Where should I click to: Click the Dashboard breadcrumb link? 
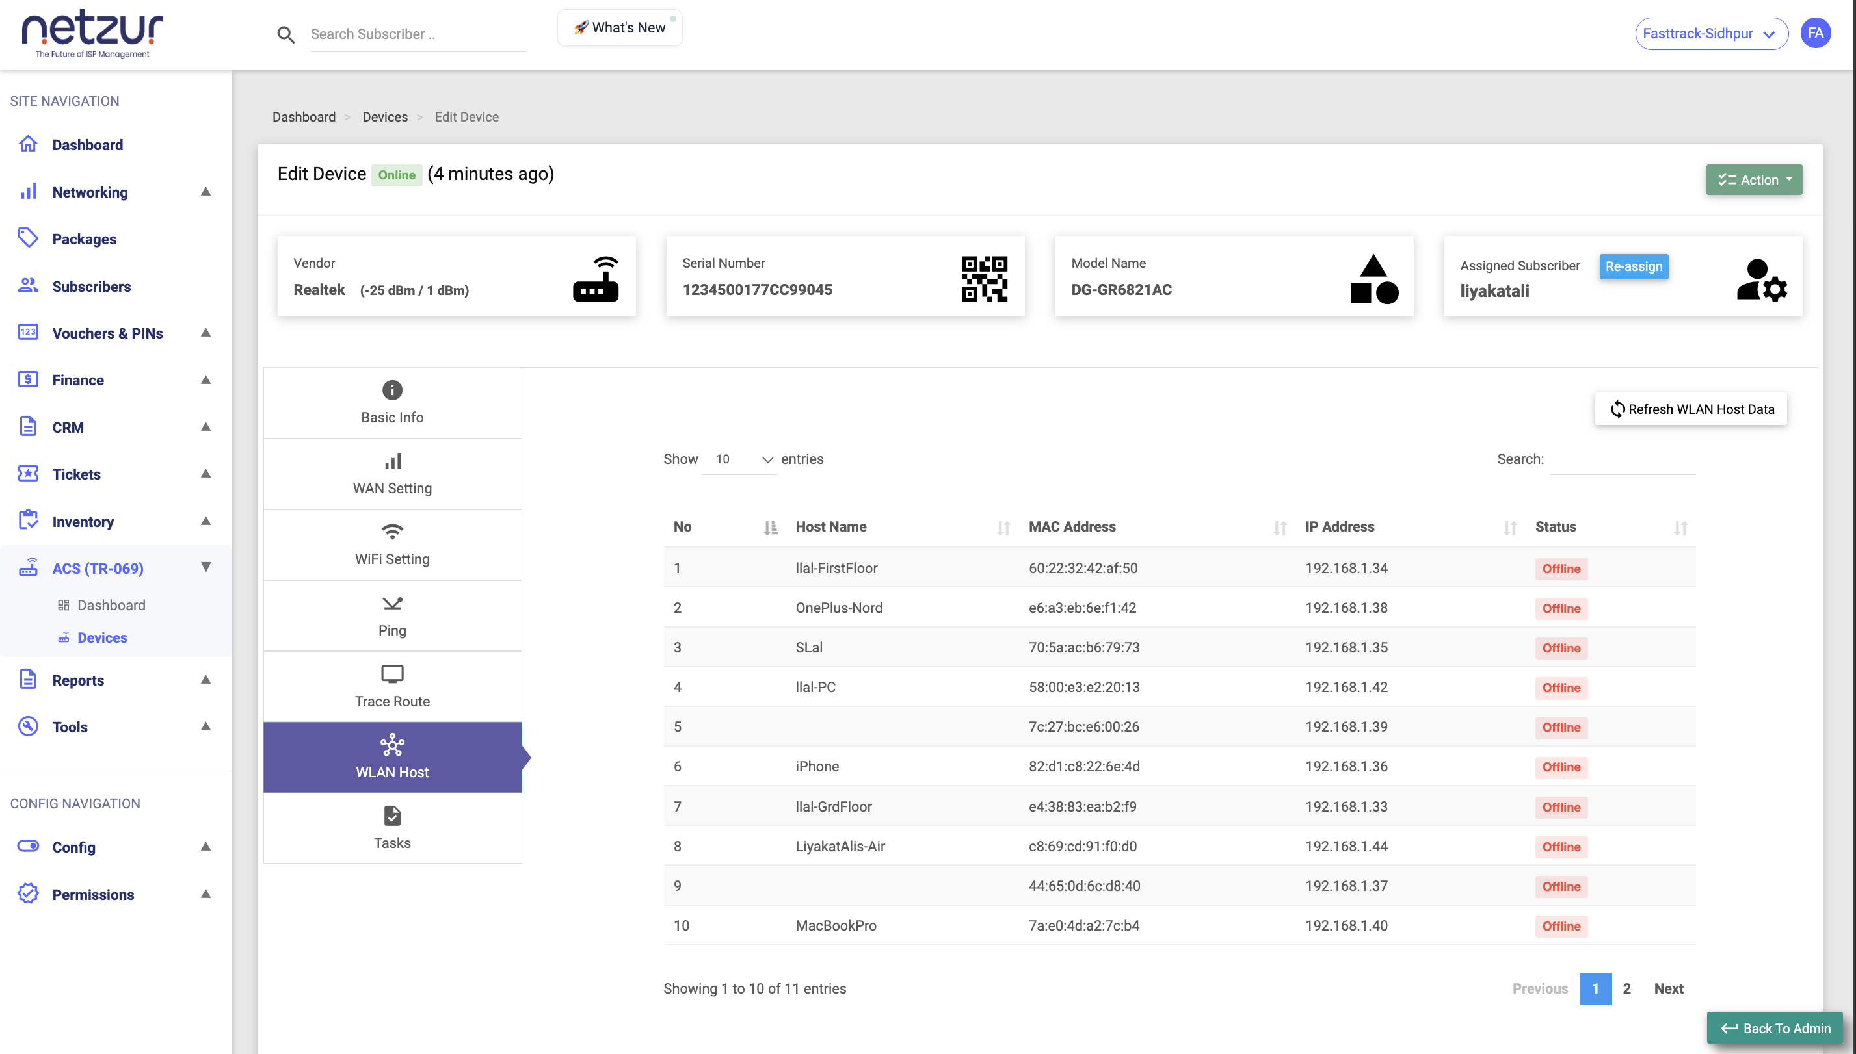pyautogui.click(x=304, y=116)
